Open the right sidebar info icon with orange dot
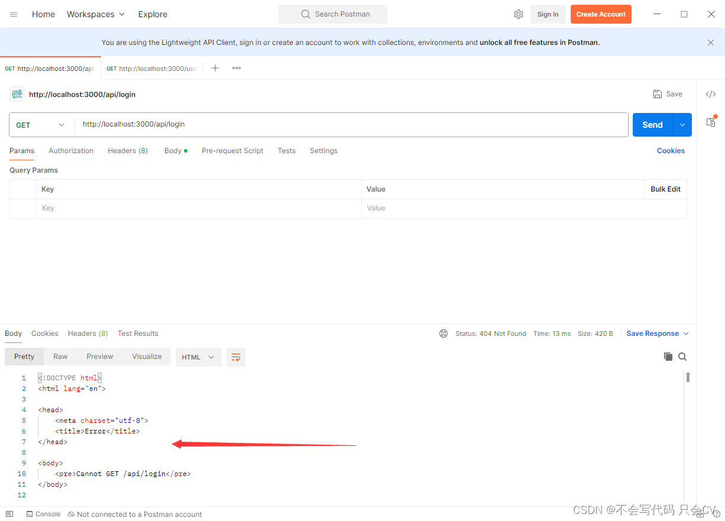Screen dimensions: 725x521 [711, 122]
